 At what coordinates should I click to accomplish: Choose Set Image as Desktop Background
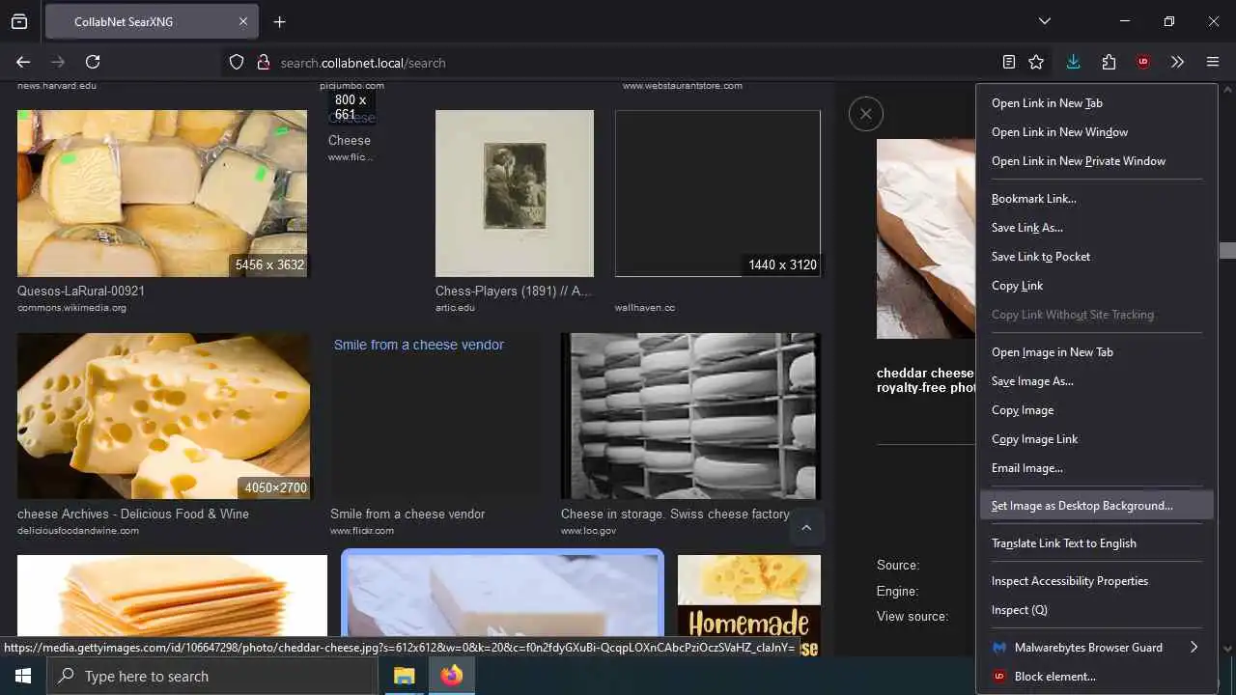pyautogui.click(x=1097, y=506)
